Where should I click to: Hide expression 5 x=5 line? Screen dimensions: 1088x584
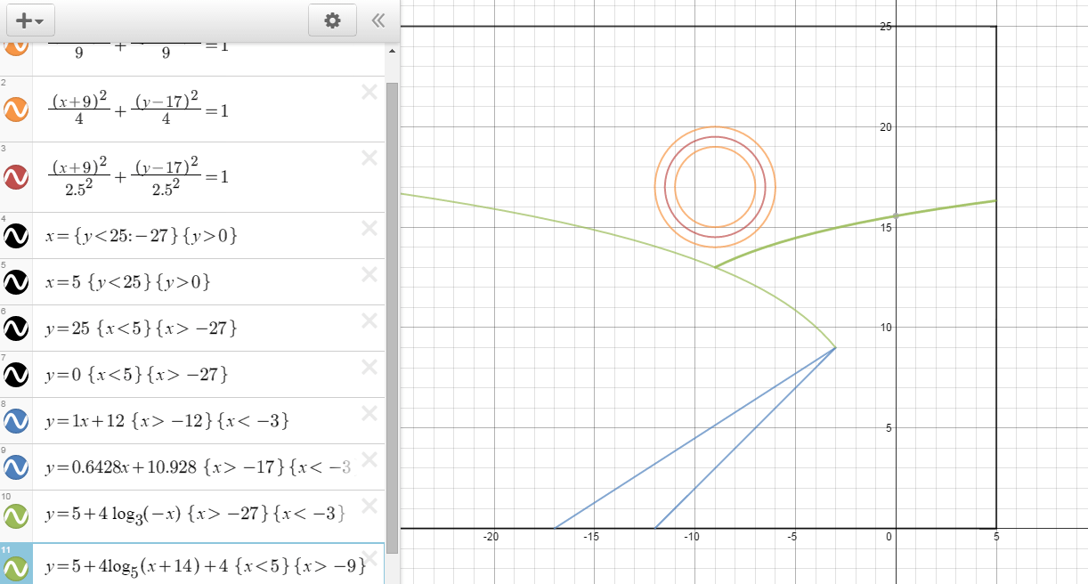pyautogui.click(x=16, y=282)
